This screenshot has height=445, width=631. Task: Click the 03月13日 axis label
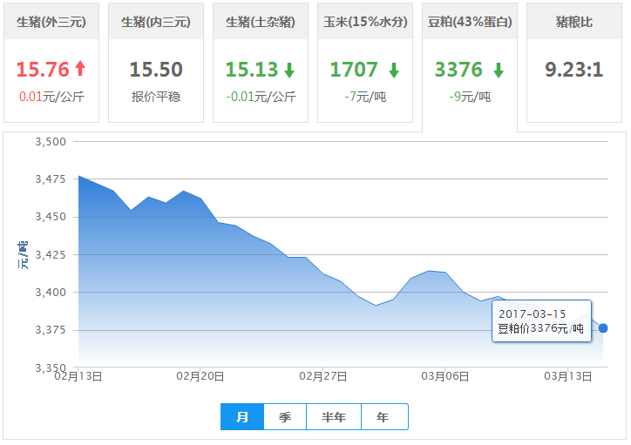(x=568, y=376)
